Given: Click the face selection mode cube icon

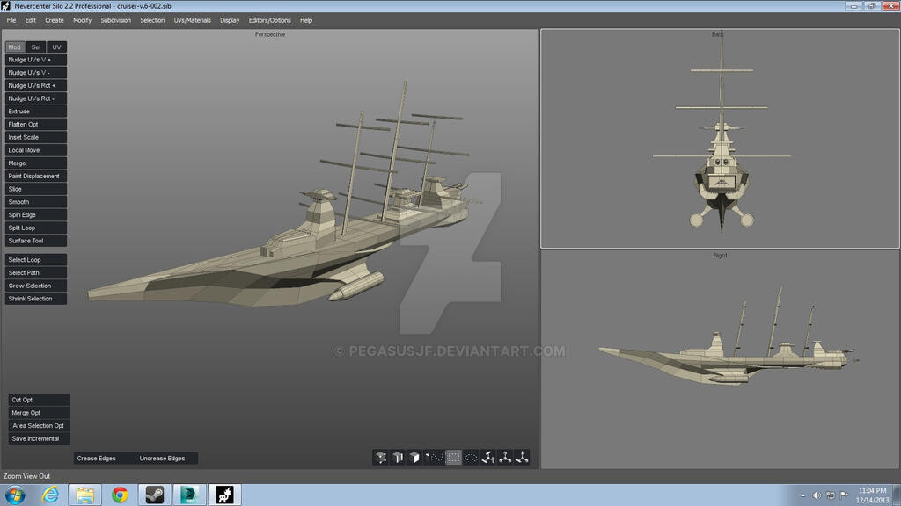Looking at the screenshot, I should (414, 457).
